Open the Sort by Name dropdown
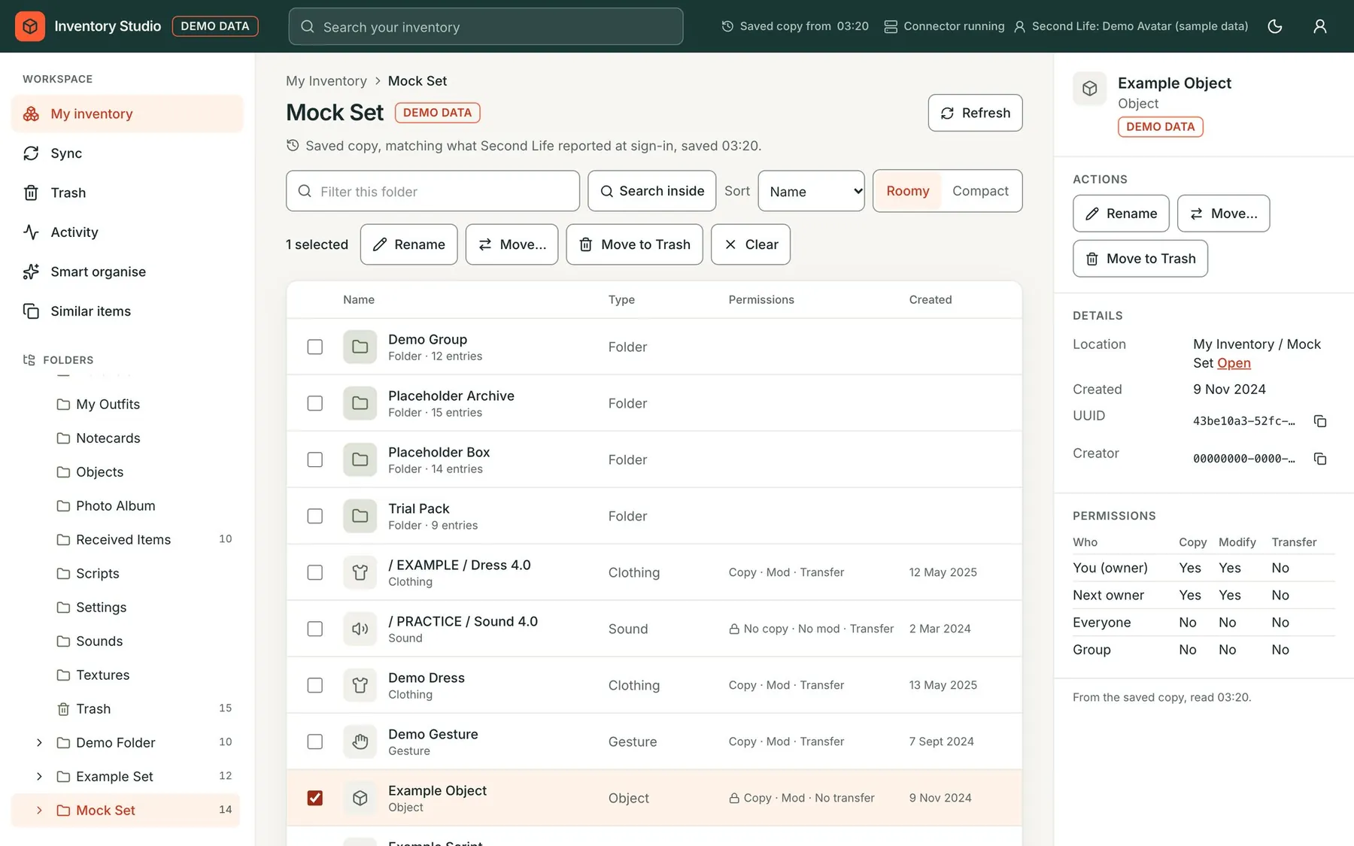Screen dimensions: 1354x846 811,191
